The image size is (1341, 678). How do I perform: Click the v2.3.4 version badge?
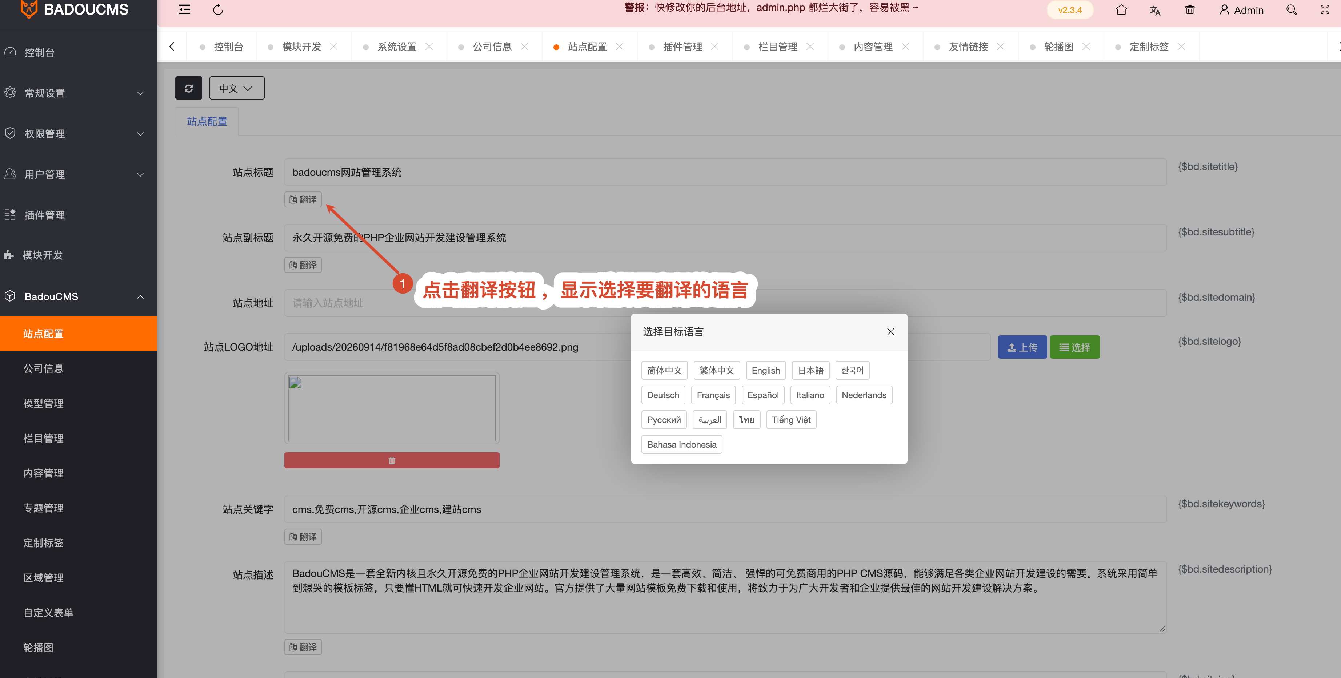tap(1070, 10)
